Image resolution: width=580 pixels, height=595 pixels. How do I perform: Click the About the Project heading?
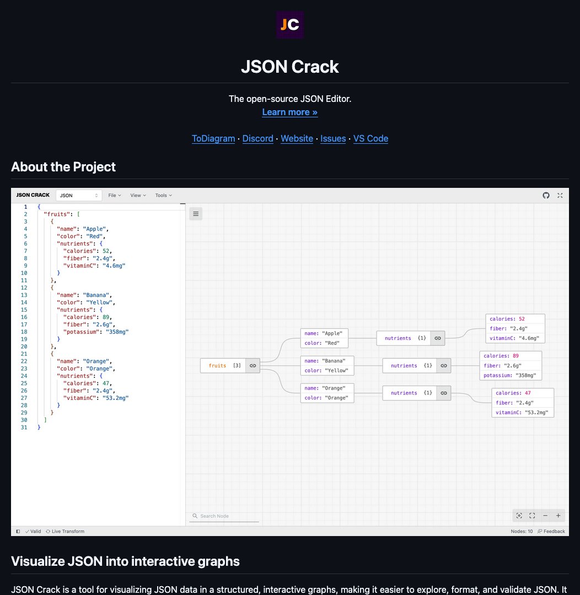(x=63, y=167)
